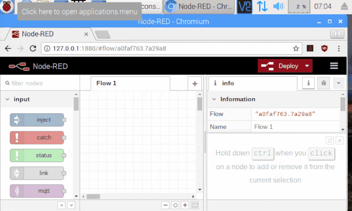The height and width of the screenshot is (211, 352).
Task: Refresh the tips box in sidebar
Action: click(330, 141)
